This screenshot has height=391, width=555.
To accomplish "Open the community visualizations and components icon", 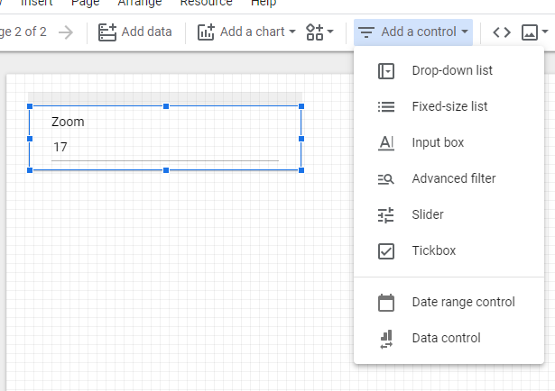I will 319,32.
